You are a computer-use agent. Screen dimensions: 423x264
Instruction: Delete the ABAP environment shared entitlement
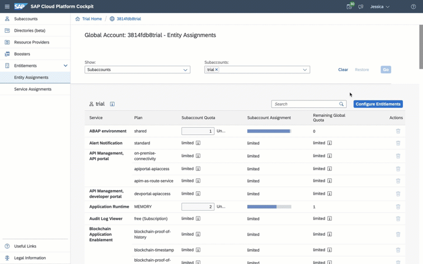[398, 131]
